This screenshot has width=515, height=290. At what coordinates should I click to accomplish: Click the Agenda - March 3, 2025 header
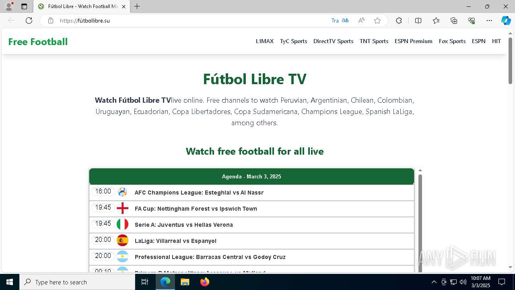[x=251, y=176]
